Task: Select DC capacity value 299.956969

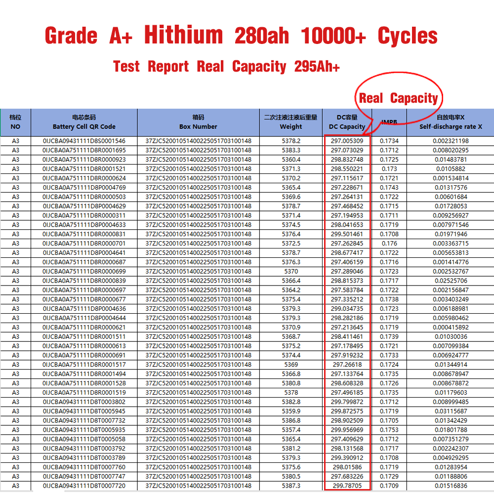Action: click(x=347, y=430)
